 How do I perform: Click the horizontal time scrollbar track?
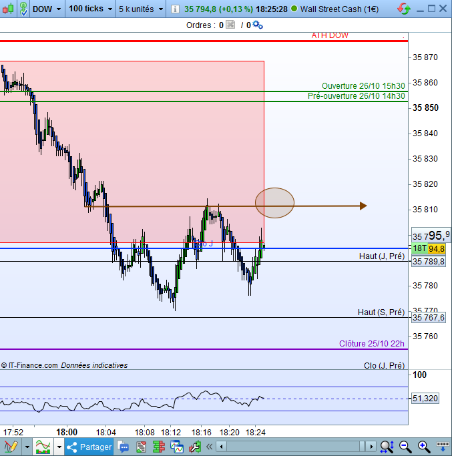point(296,447)
